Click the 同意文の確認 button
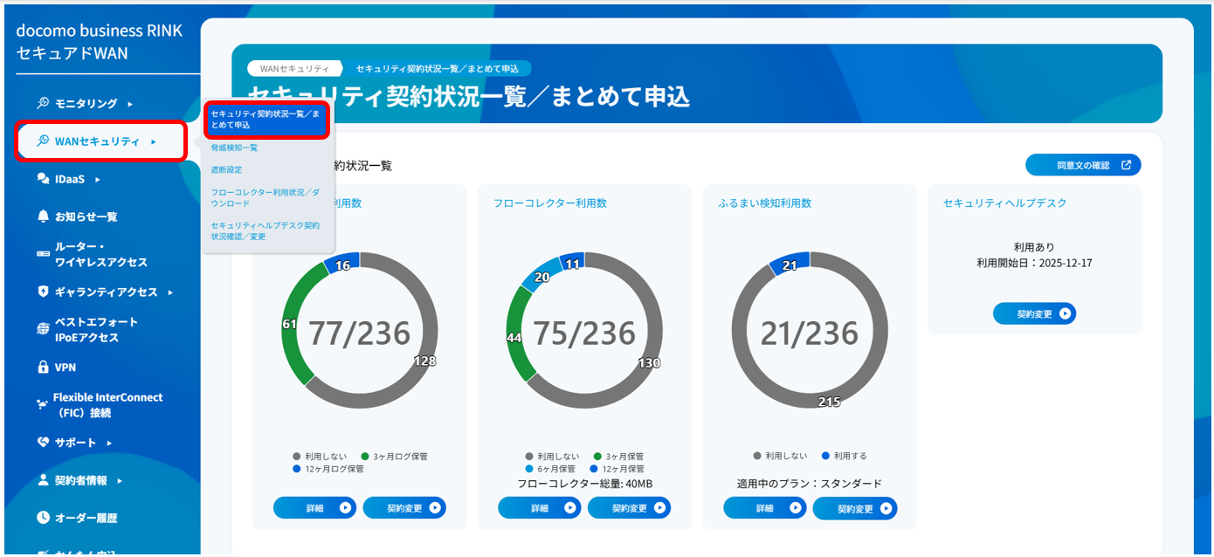This screenshot has width=1214, height=557. tap(1083, 165)
